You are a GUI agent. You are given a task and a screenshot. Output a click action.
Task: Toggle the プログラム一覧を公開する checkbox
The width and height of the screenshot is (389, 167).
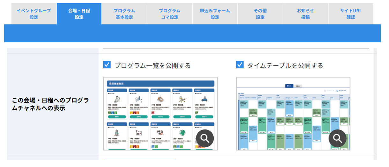coord(107,65)
